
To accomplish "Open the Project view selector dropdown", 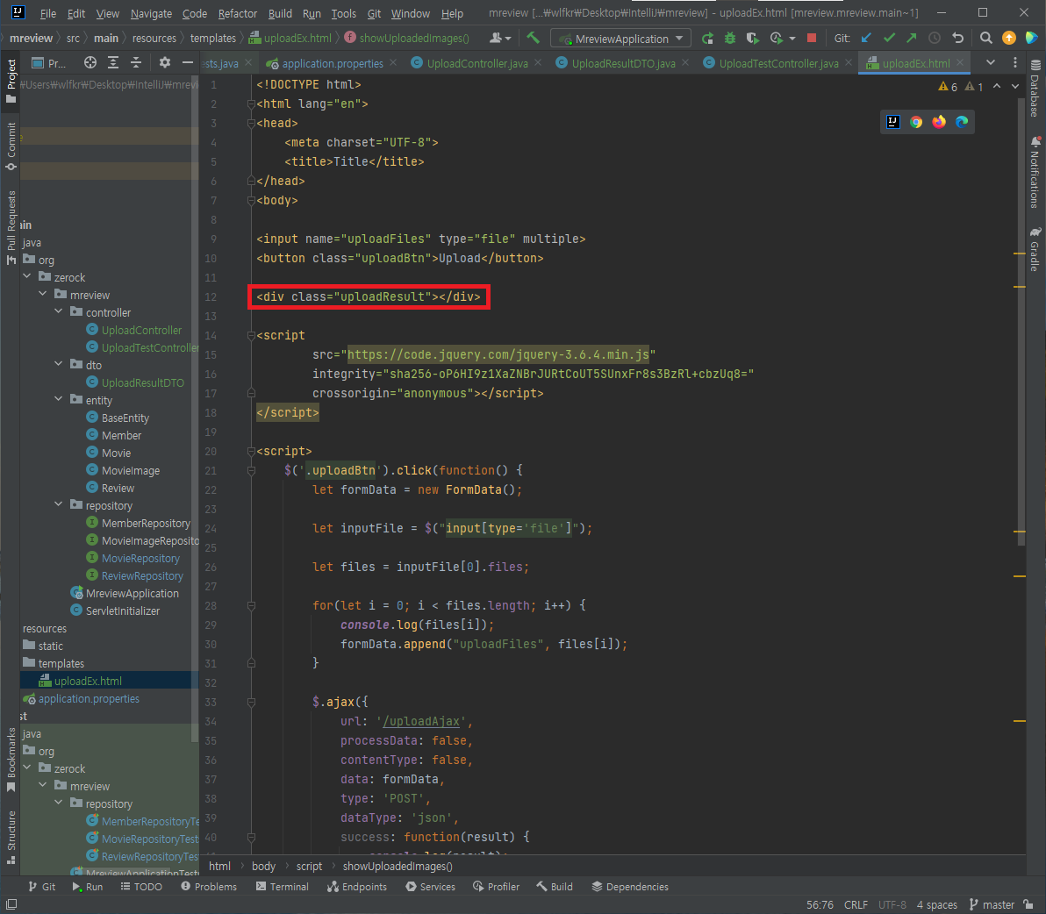I will point(49,63).
